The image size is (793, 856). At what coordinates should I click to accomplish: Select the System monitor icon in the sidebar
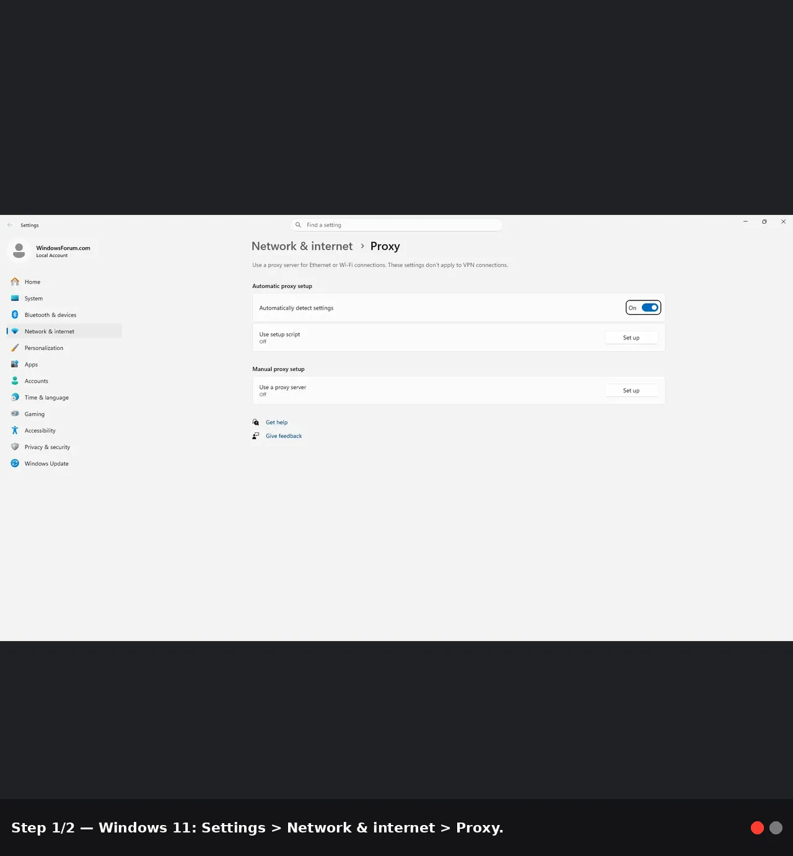(x=15, y=299)
